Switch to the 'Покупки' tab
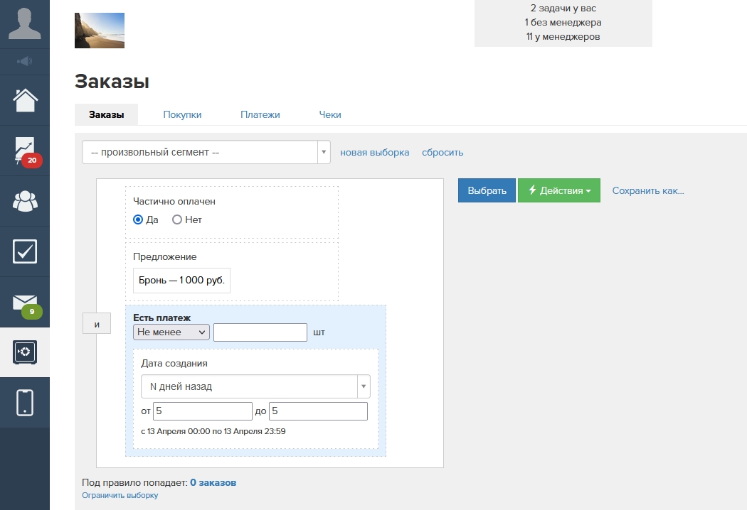Viewport: 747px width, 510px height. [x=182, y=114]
